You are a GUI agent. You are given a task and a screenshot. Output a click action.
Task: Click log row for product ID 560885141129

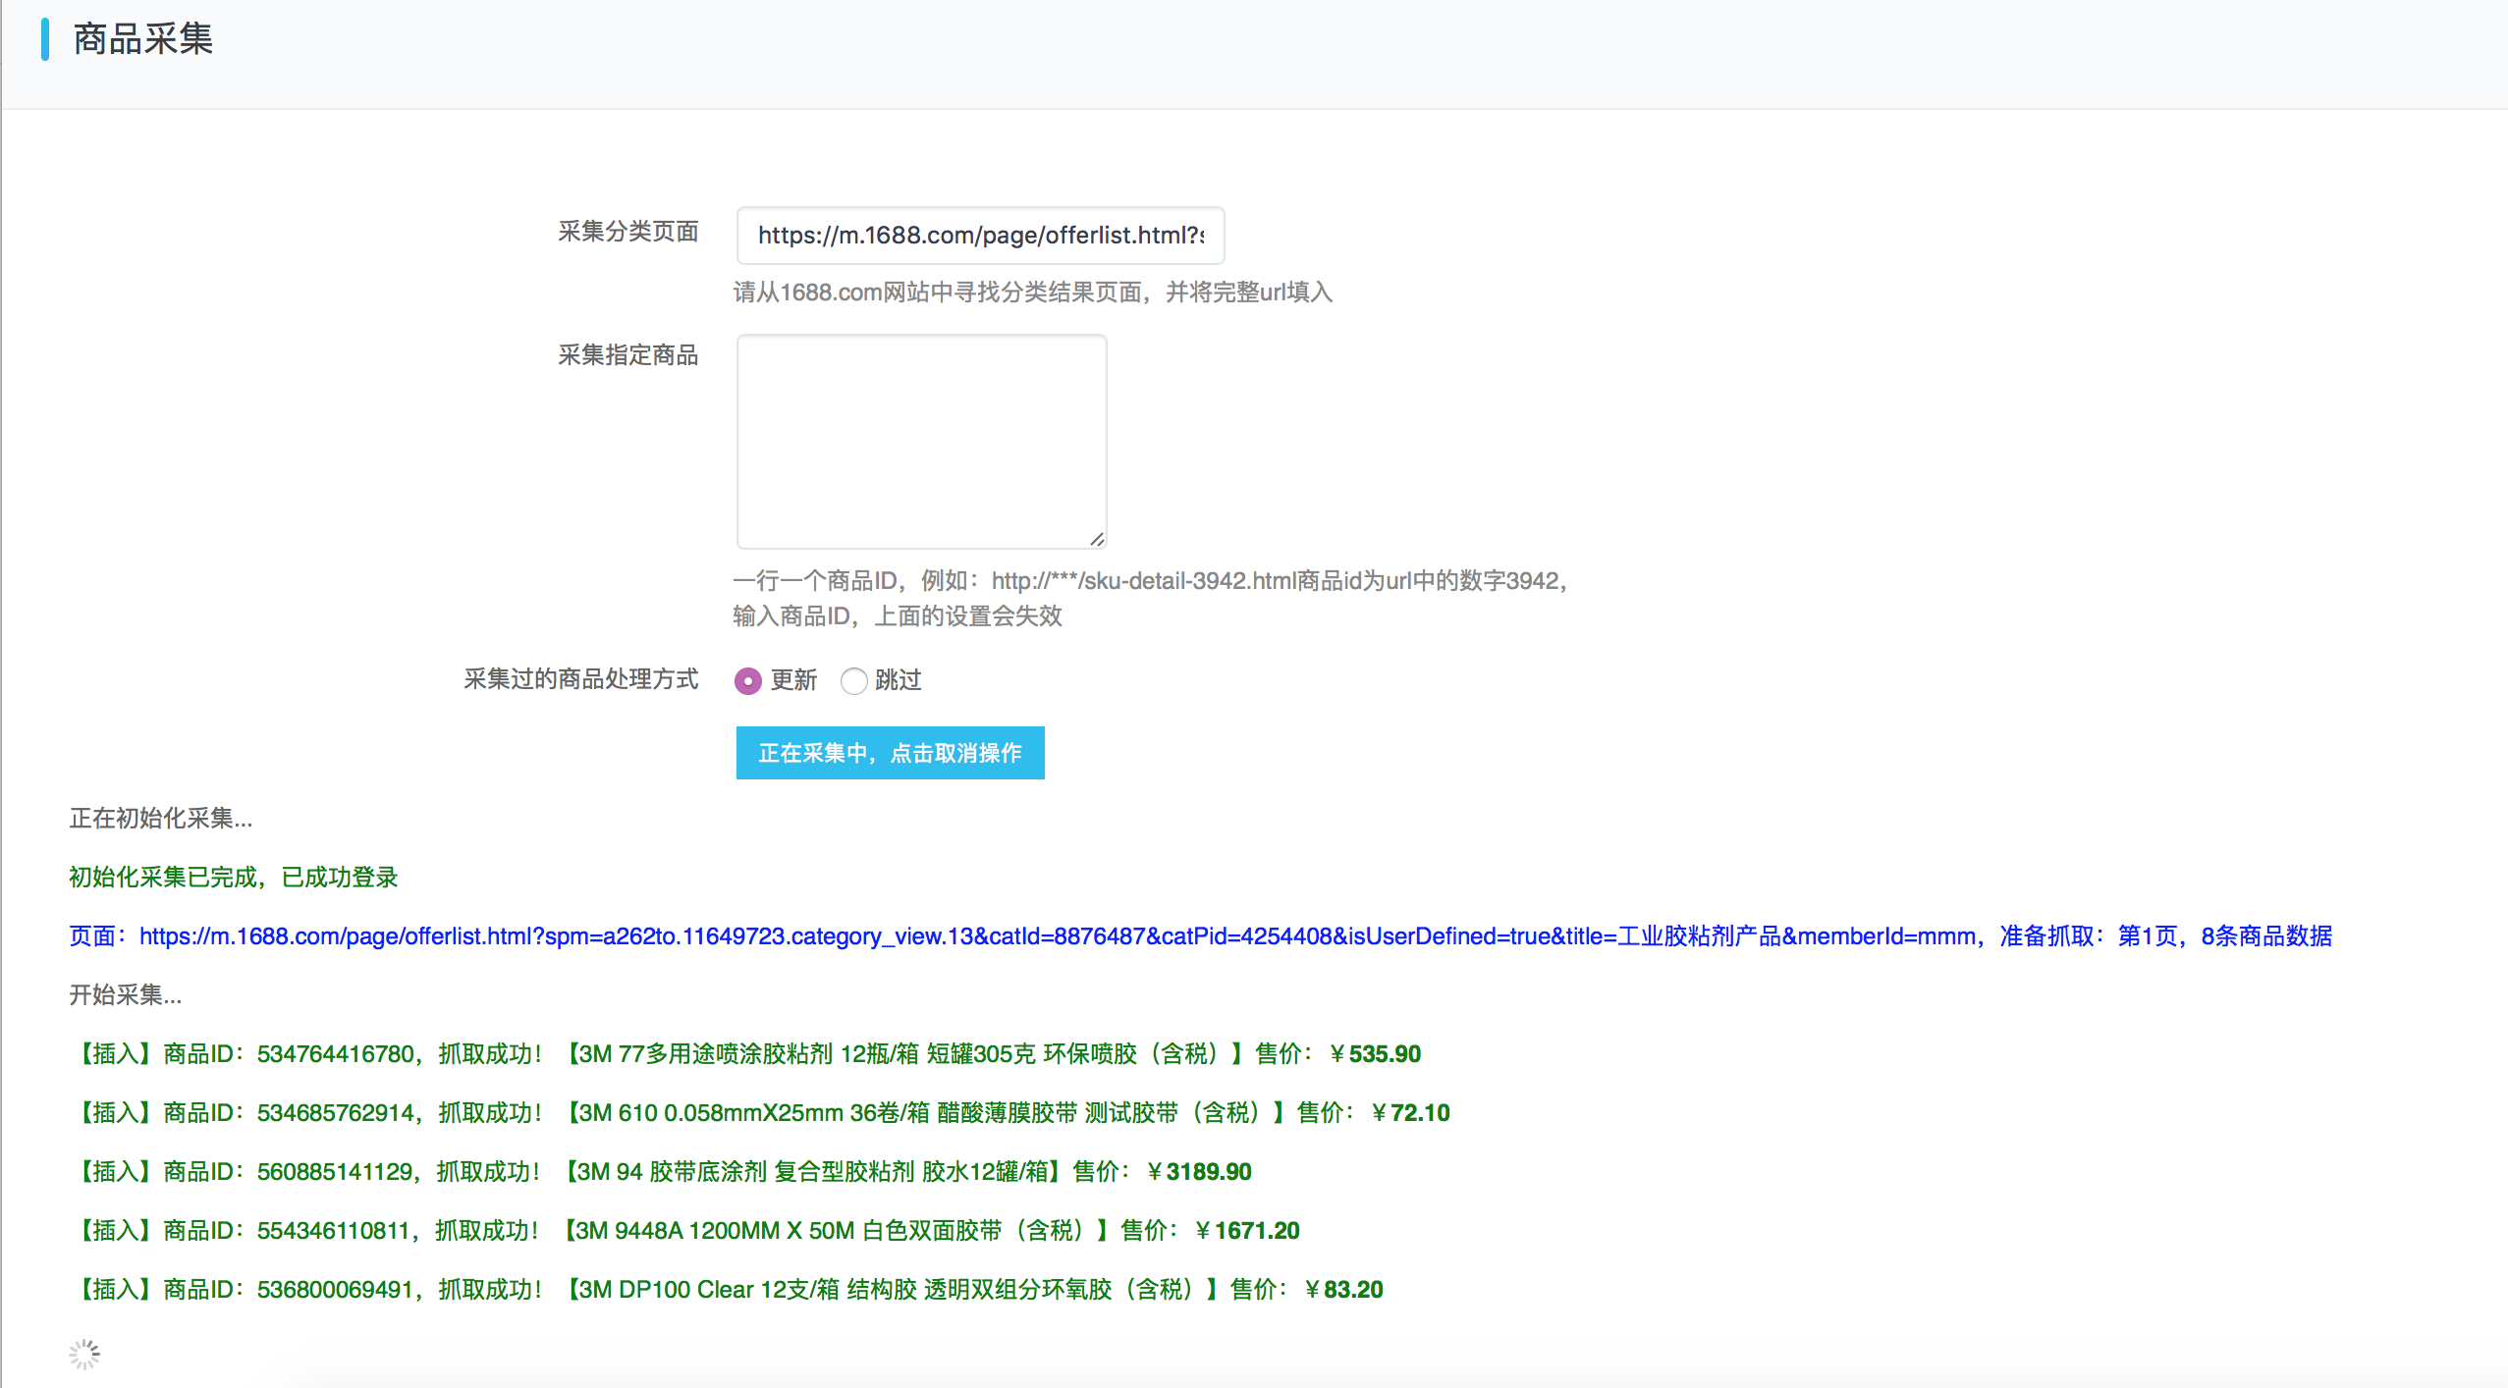(662, 1172)
